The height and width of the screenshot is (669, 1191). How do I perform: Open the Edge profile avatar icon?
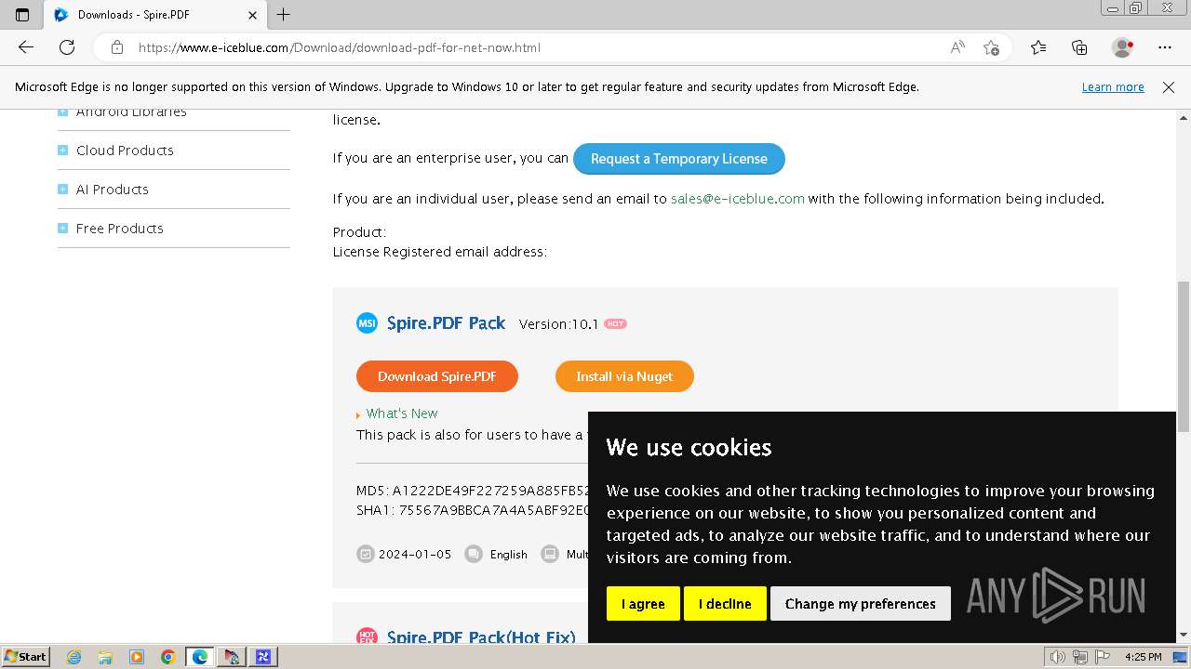click(1123, 47)
